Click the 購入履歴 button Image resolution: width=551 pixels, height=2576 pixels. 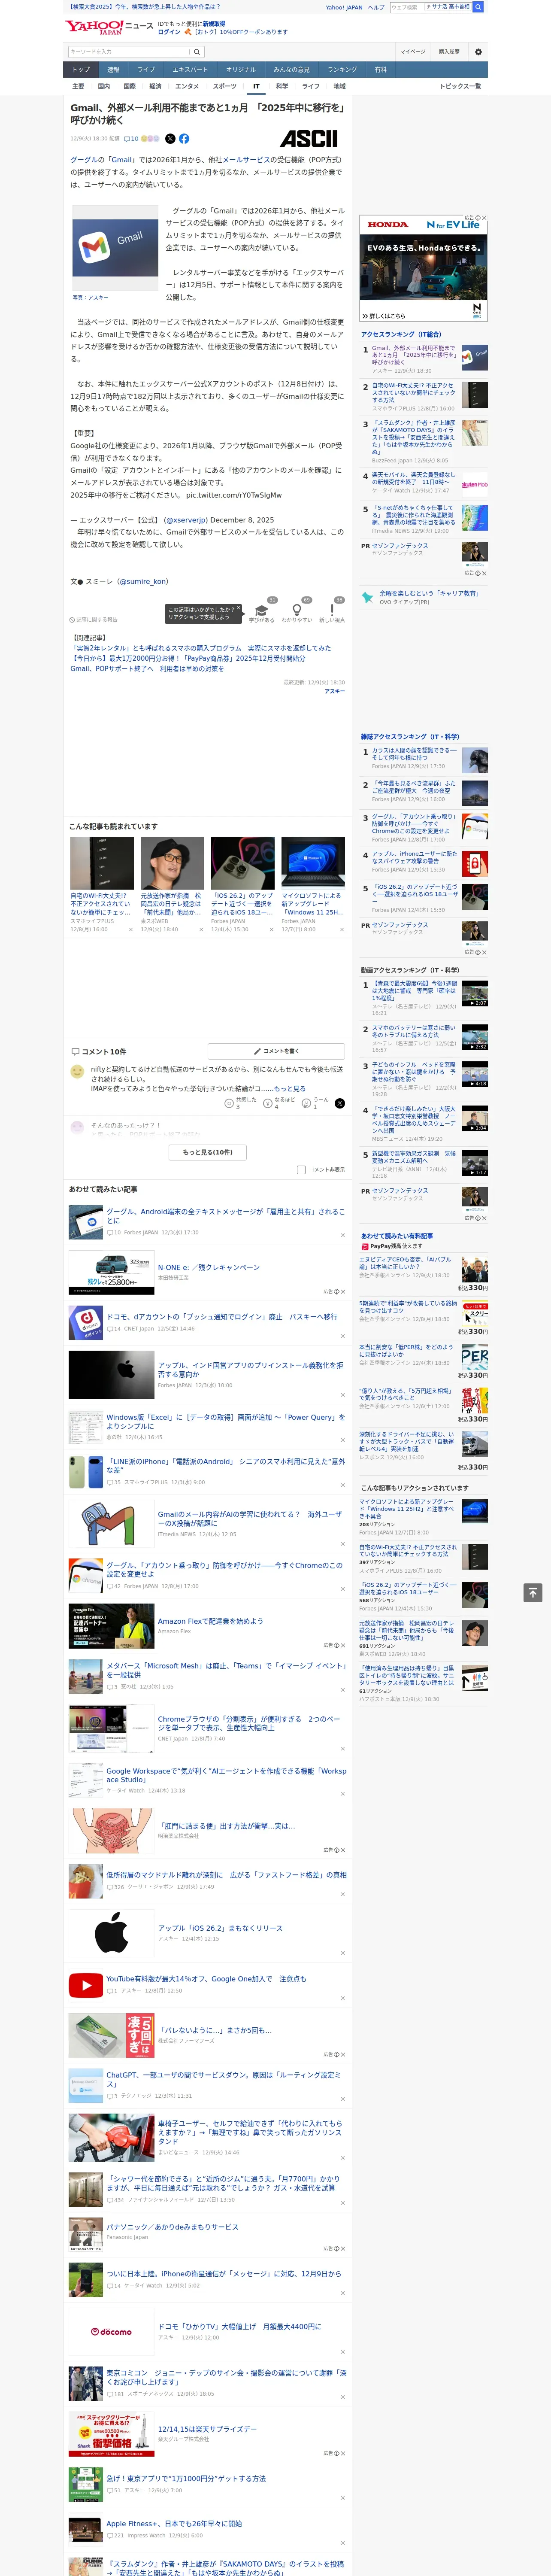tap(449, 52)
